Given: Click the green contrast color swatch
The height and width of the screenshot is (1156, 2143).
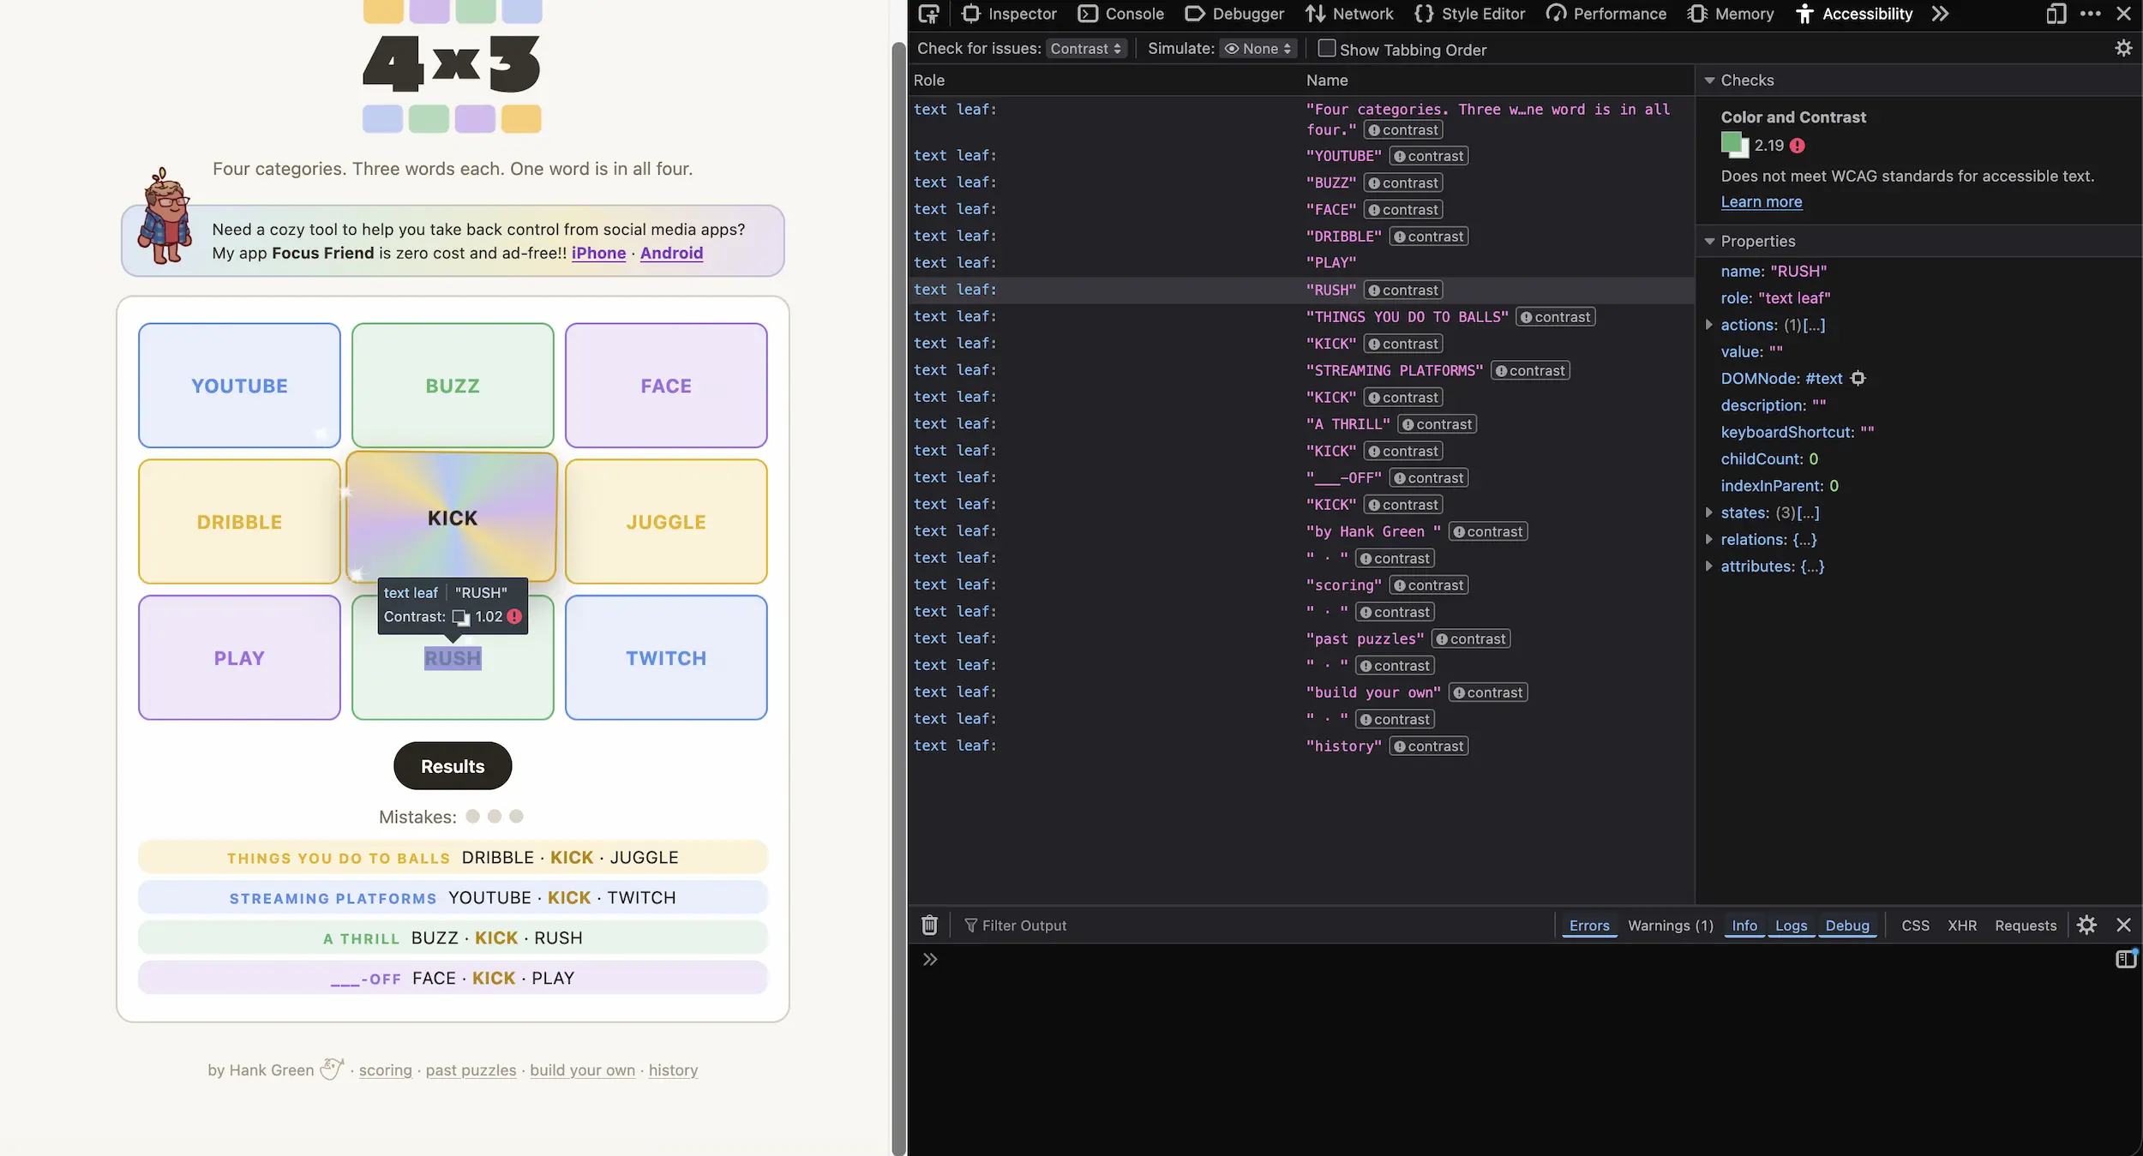Looking at the screenshot, I should pyautogui.click(x=1734, y=145).
